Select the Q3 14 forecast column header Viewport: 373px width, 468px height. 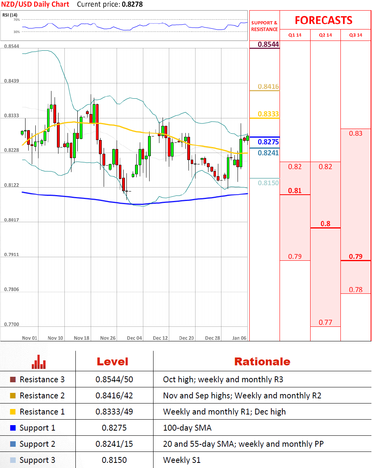pyautogui.click(x=356, y=35)
